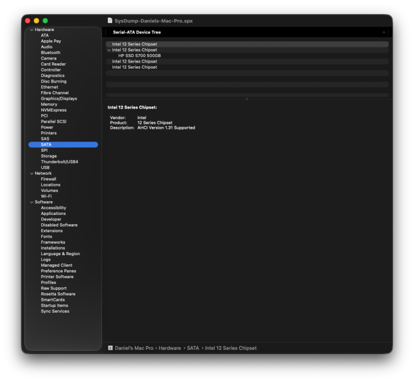
Task: Select Volumes in sidebar
Action: pos(49,190)
